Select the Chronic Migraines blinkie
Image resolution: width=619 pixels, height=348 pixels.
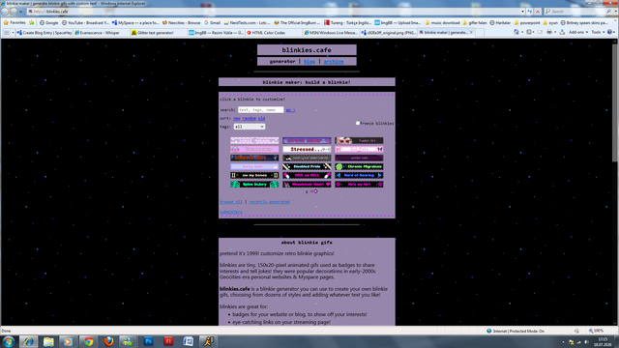point(359,166)
